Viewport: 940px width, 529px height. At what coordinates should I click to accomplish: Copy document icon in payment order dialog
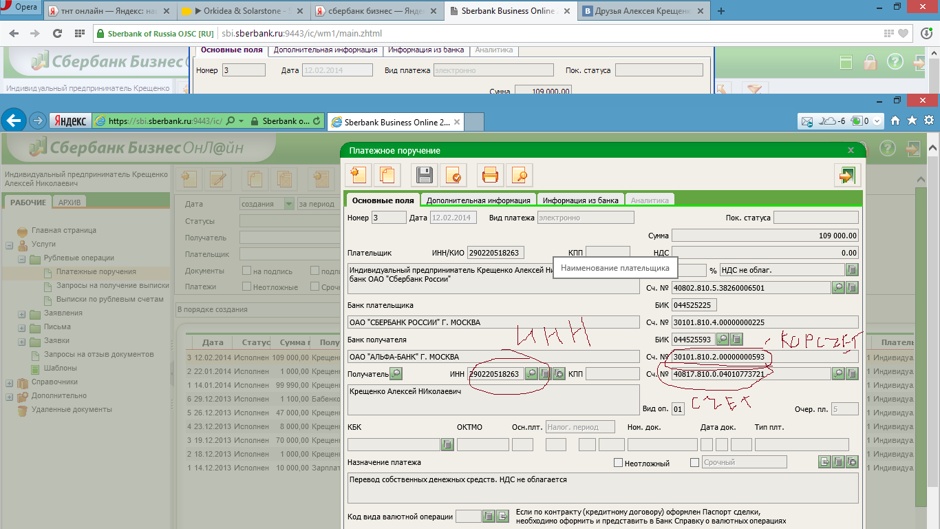(x=387, y=175)
